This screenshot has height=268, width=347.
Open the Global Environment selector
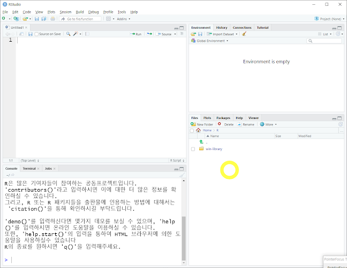[x=210, y=41]
